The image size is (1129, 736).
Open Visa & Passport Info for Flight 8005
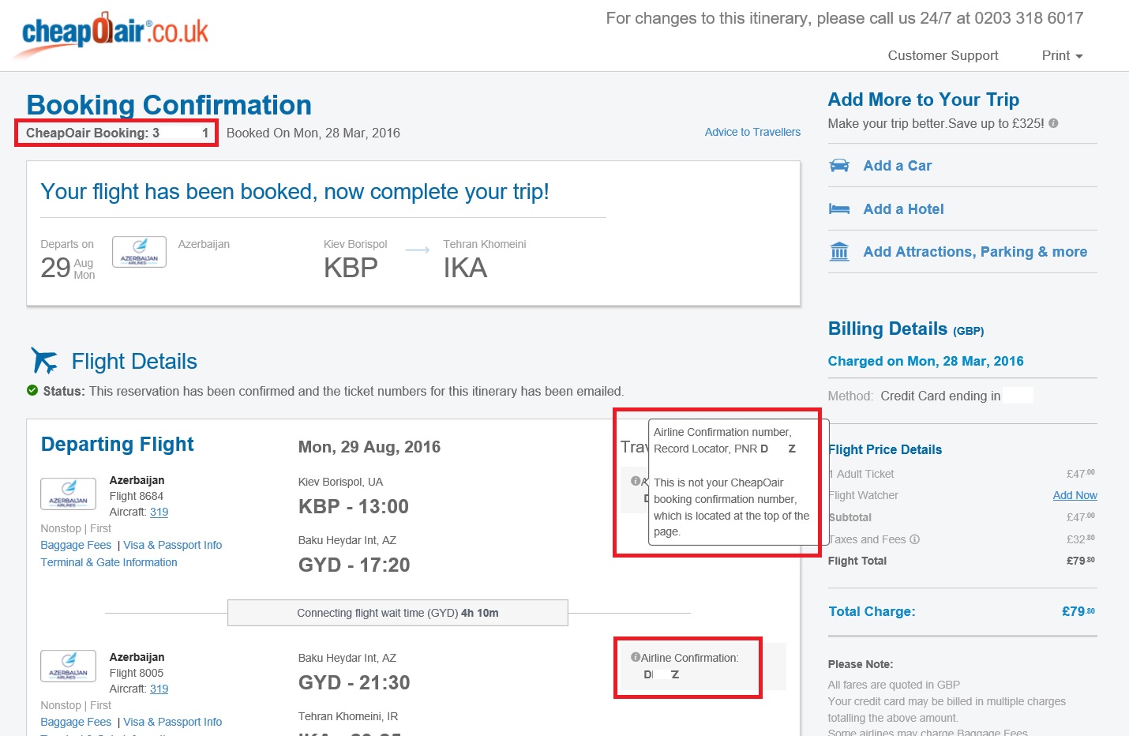coord(172,722)
